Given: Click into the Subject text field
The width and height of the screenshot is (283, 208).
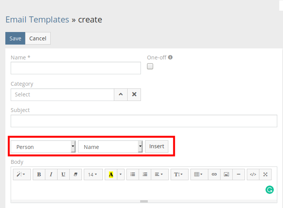Looking at the screenshot, I should [x=144, y=121].
